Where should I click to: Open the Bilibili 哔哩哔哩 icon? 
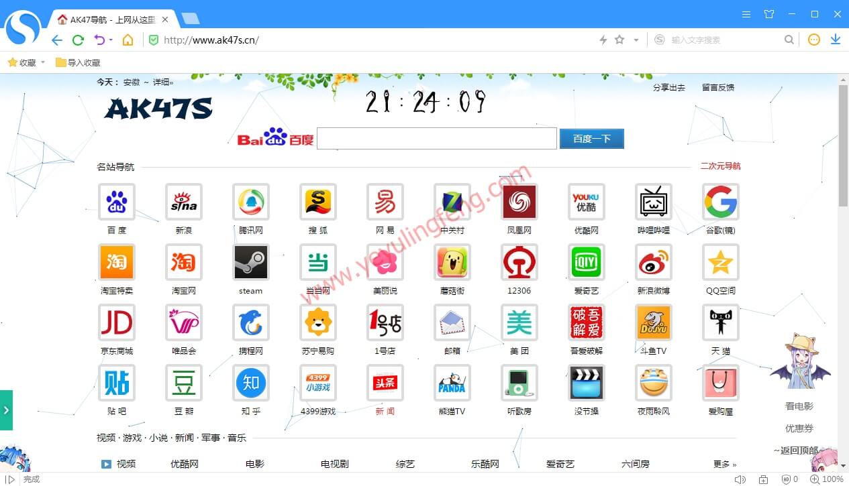(x=654, y=202)
